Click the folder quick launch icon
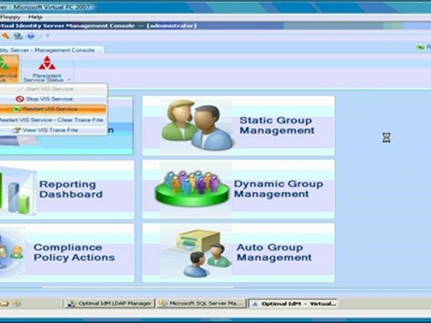The image size is (431, 323). [x=4, y=304]
